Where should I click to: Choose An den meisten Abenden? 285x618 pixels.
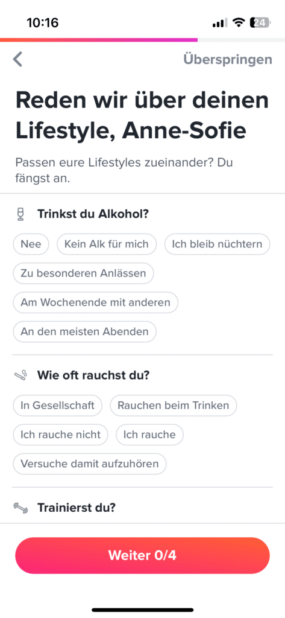(x=84, y=331)
